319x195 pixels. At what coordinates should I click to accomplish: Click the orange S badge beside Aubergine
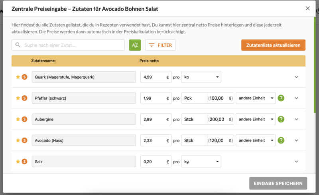click(24, 119)
